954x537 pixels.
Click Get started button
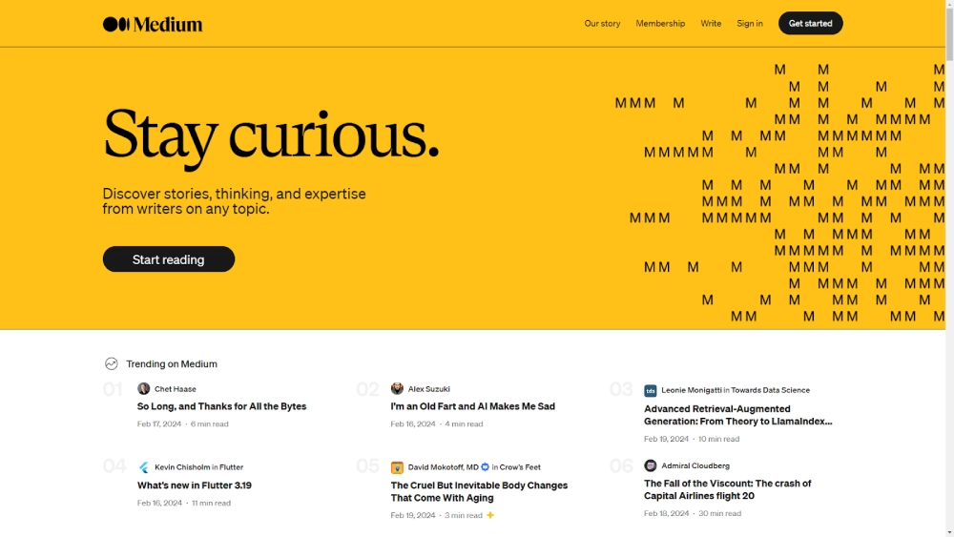pos(810,23)
